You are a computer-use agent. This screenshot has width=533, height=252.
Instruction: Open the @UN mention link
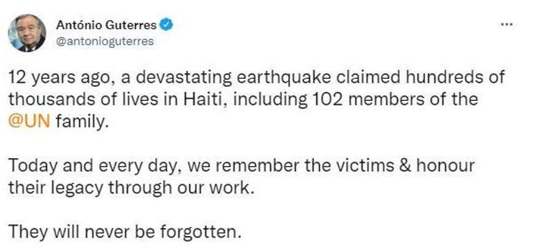click(x=29, y=122)
